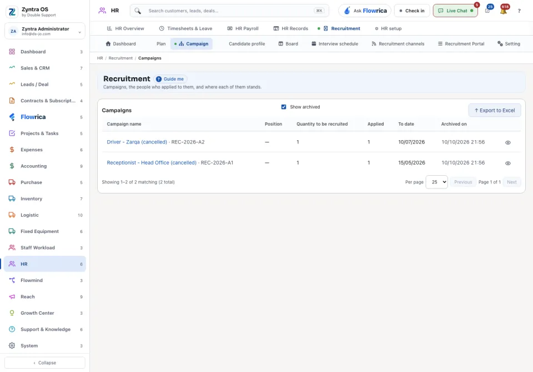Open Flowmind module
533x372 pixels.
tap(45, 280)
